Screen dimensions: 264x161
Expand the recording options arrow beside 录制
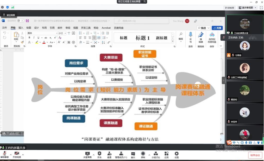click(x=149, y=155)
